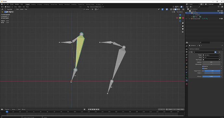Open the Scene properties tab icon

pyautogui.click(x=187, y=57)
